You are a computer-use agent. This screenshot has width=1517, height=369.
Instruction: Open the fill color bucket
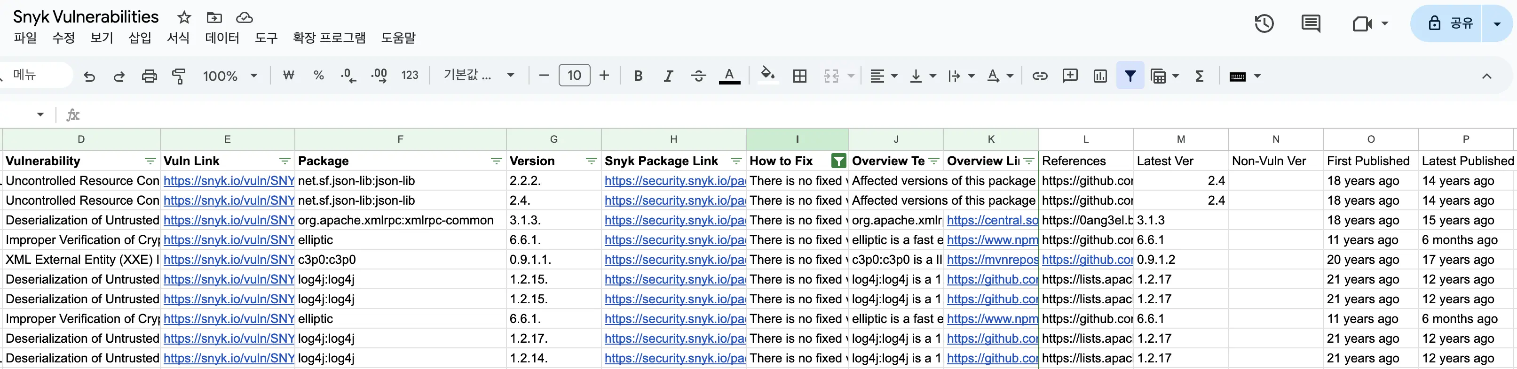tap(767, 75)
